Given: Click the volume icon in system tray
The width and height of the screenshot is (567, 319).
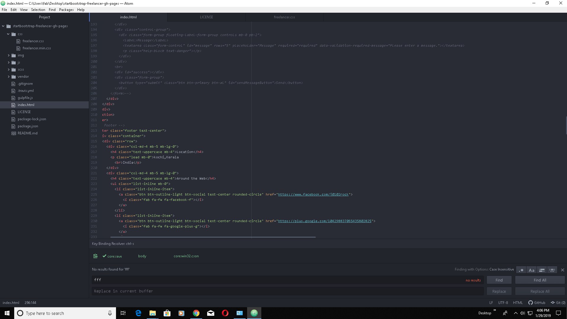Looking at the screenshot, I should (522, 313).
